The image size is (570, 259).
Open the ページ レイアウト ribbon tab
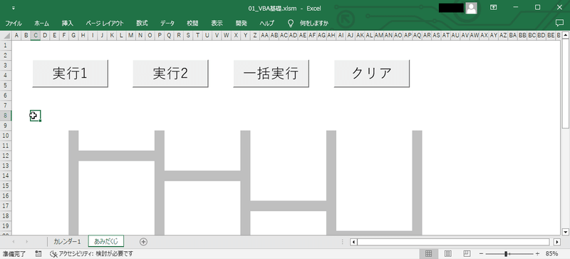point(105,24)
